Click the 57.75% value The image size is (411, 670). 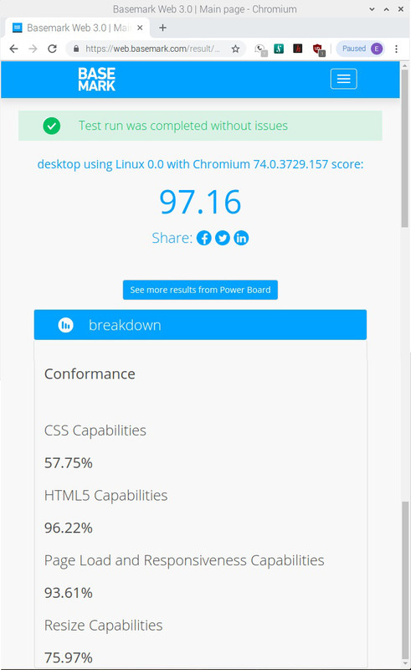[x=69, y=463]
